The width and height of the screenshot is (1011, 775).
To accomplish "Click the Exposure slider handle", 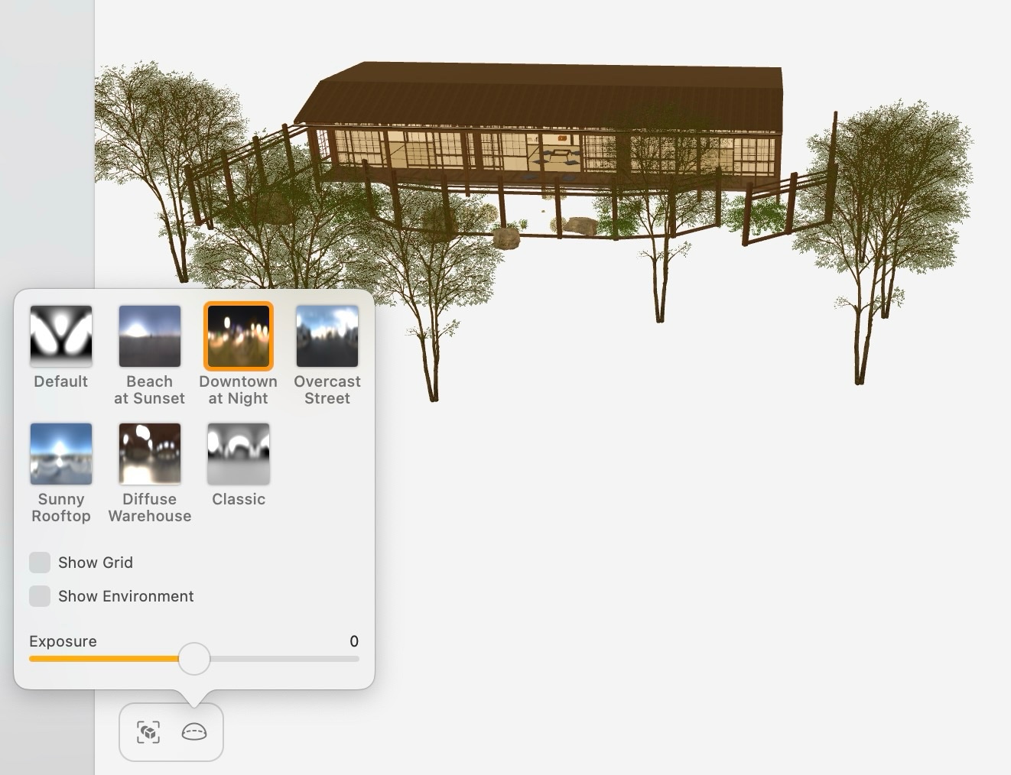I will point(194,658).
